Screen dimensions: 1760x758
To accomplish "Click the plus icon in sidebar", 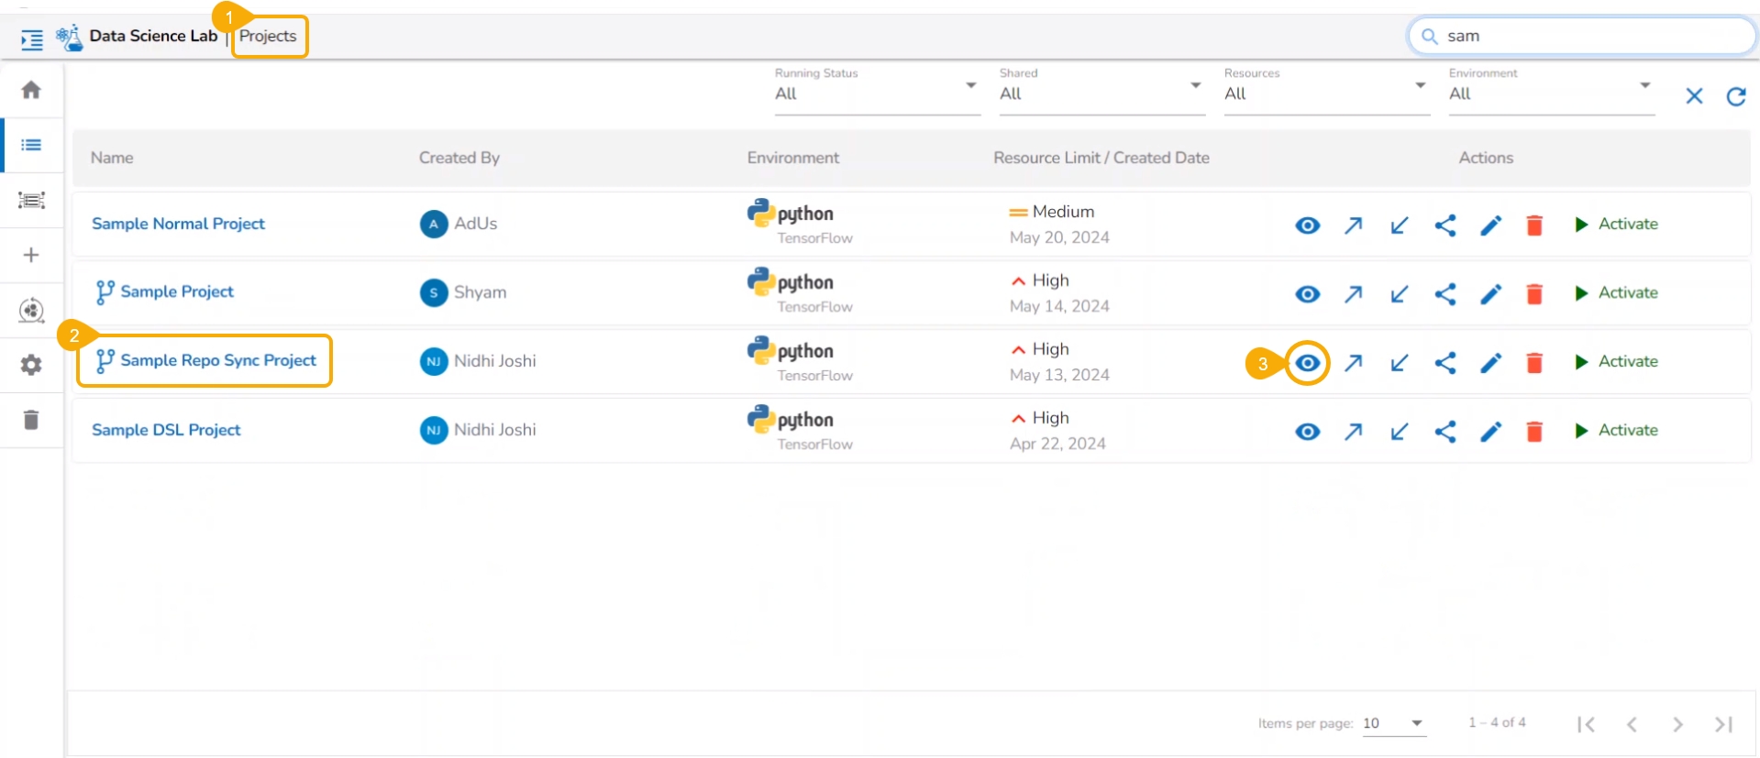I will pyautogui.click(x=31, y=255).
